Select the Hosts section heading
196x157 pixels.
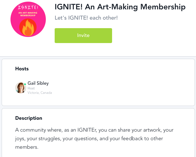pyautogui.click(x=22, y=69)
